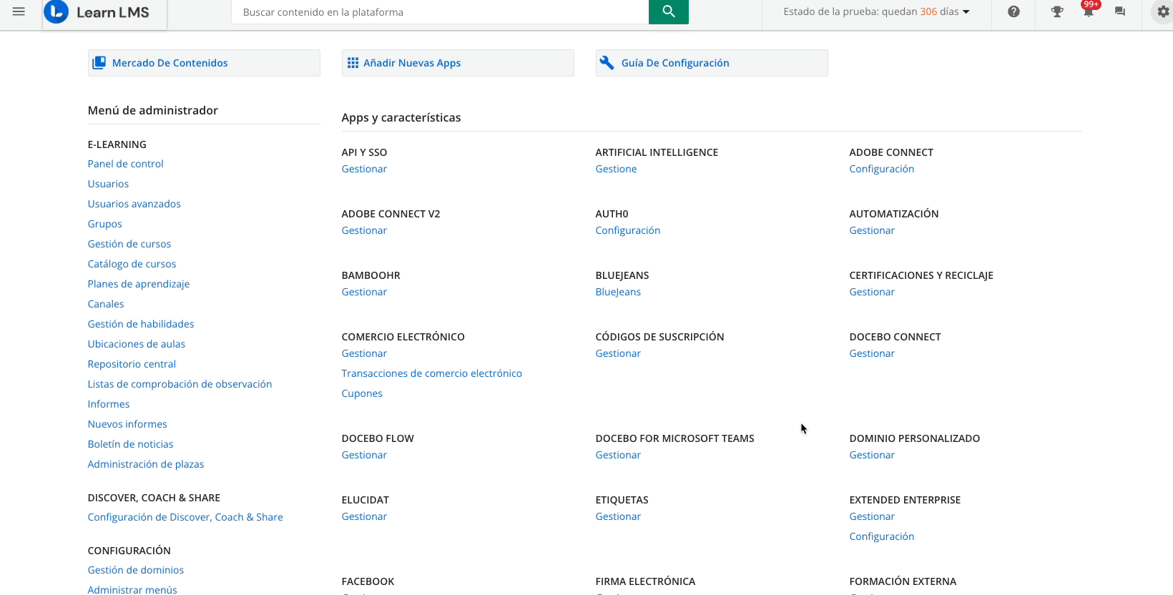Click Gestionar under Códigos de Suscripción
This screenshot has height=595, width=1173.
click(618, 353)
